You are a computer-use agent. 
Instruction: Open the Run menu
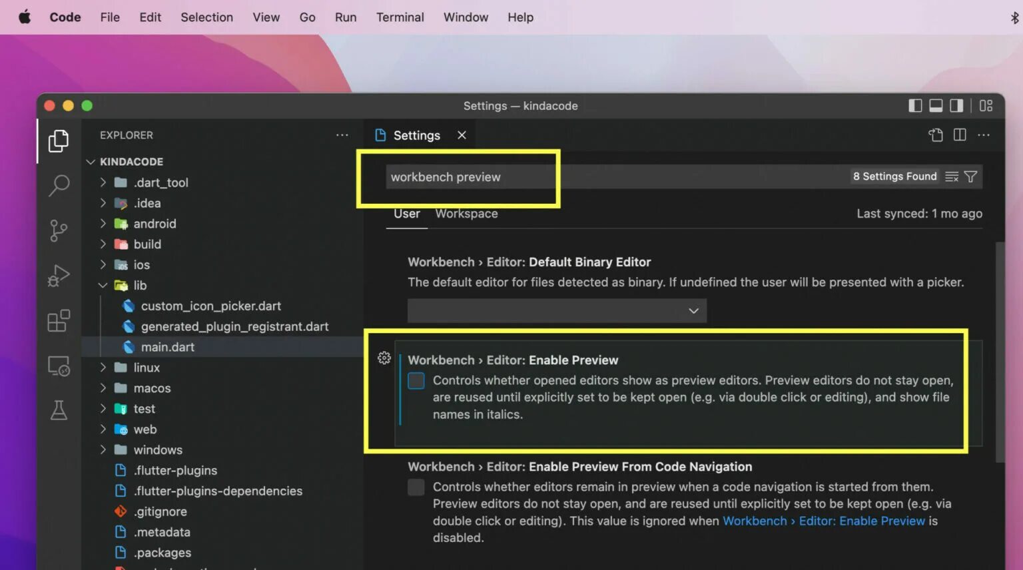point(346,17)
